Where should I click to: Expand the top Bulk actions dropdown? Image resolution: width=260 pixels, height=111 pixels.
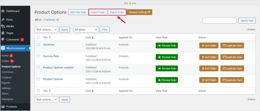tap(47, 29)
